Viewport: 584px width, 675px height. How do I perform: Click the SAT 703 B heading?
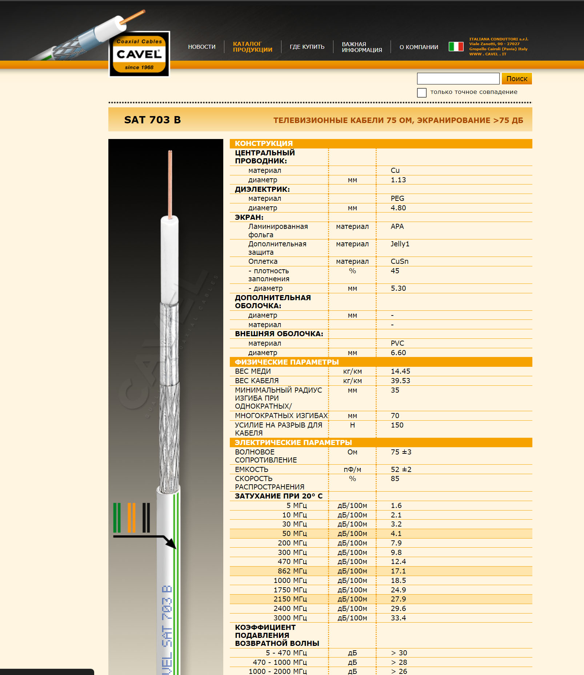[x=152, y=120]
